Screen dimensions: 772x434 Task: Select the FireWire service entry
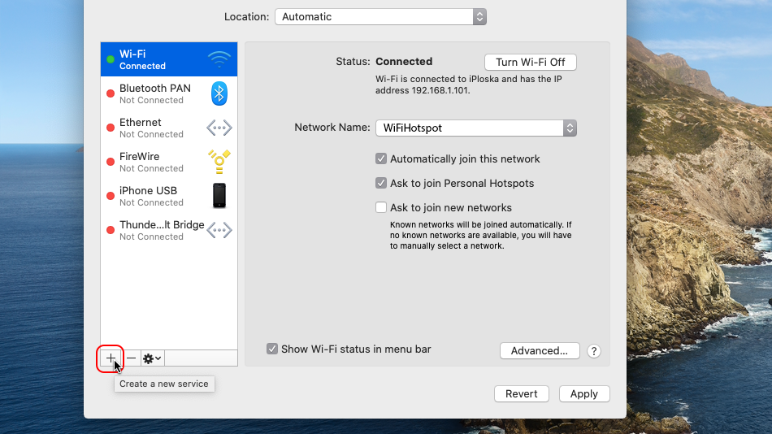click(154, 162)
